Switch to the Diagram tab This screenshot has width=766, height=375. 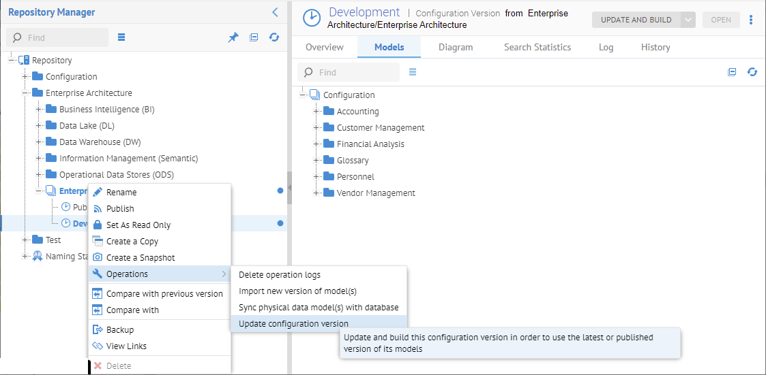coord(456,48)
